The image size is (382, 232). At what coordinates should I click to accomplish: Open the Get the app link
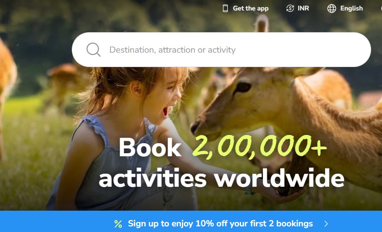[251, 8]
